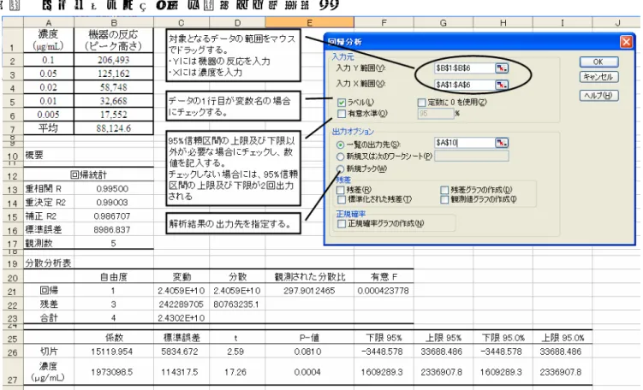Click the OK button in the regression dialog
This screenshot has height=390, width=643.
(x=598, y=62)
